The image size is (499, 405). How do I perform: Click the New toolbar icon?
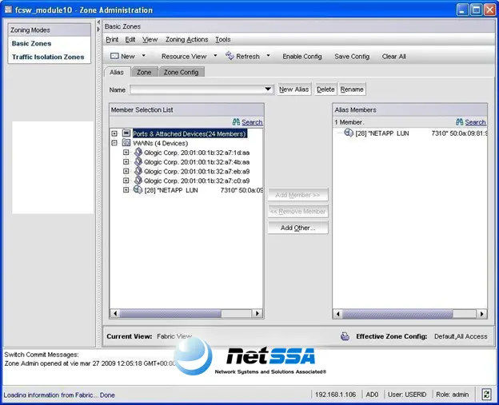click(x=114, y=56)
